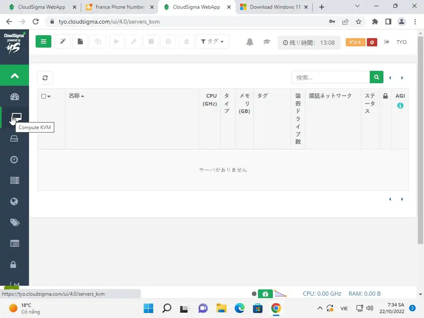The height and width of the screenshot is (318, 424).
Task: Click the red cancel circle button
Action: [372, 42]
